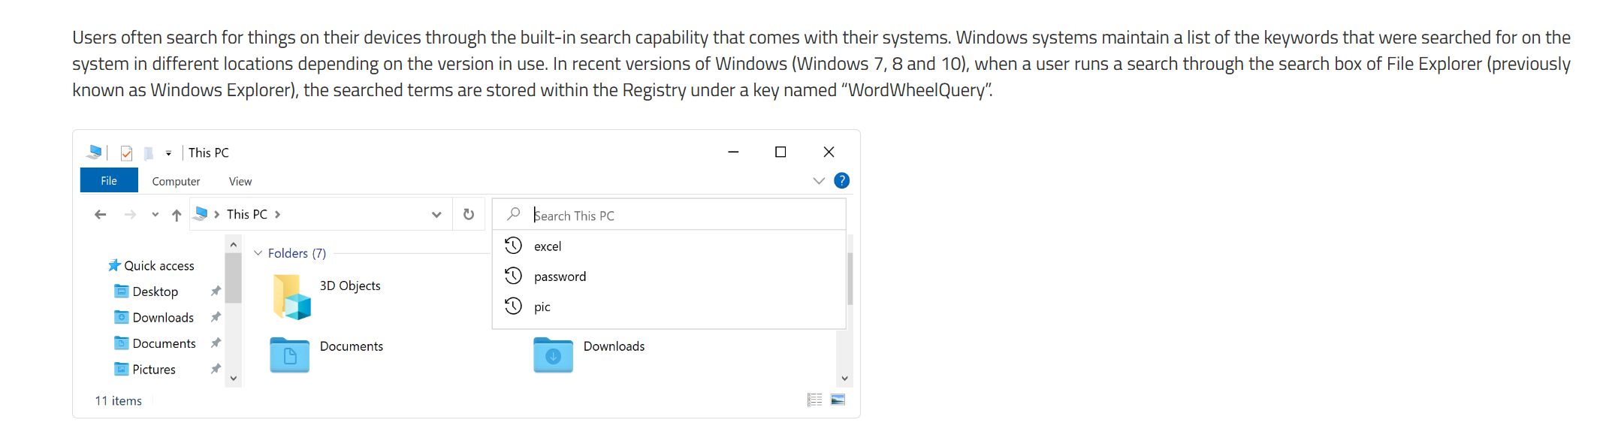Open Downloads in the navigation pane
1606x447 pixels.
[x=154, y=317]
